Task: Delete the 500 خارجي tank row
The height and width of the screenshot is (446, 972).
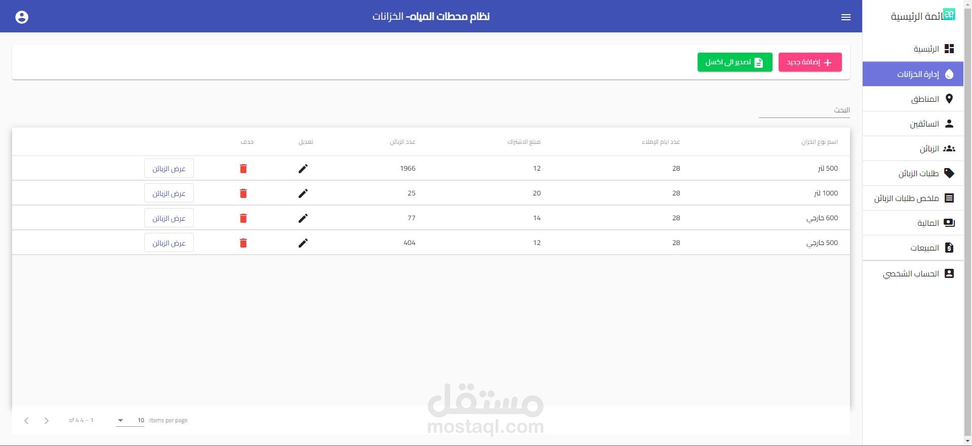Action: click(244, 243)
